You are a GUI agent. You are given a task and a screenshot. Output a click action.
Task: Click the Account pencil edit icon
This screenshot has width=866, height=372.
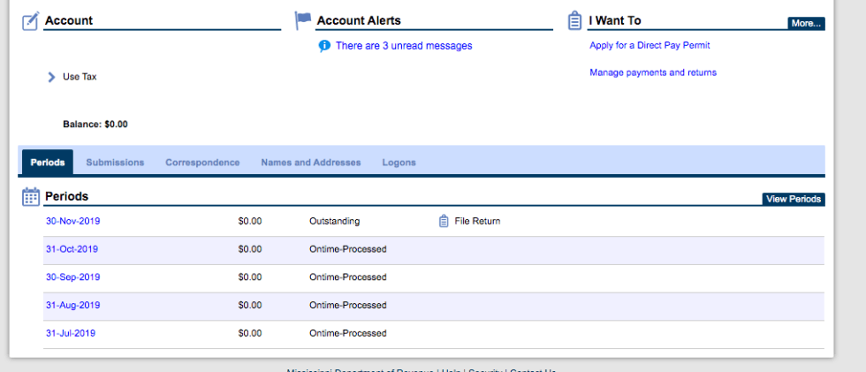(30, 20)
